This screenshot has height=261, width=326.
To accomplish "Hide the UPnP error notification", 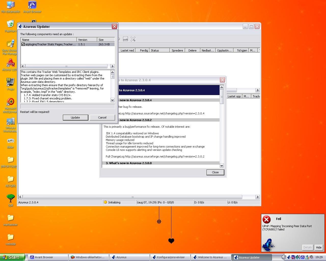I will click(x=319, y=247).
